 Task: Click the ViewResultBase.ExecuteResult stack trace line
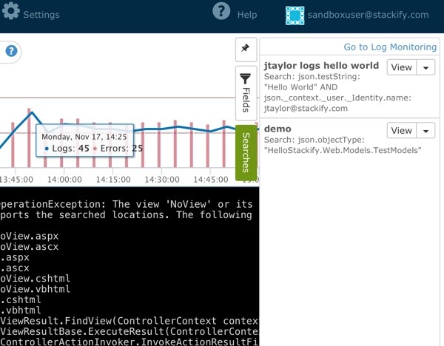click(x=129, y=331)
